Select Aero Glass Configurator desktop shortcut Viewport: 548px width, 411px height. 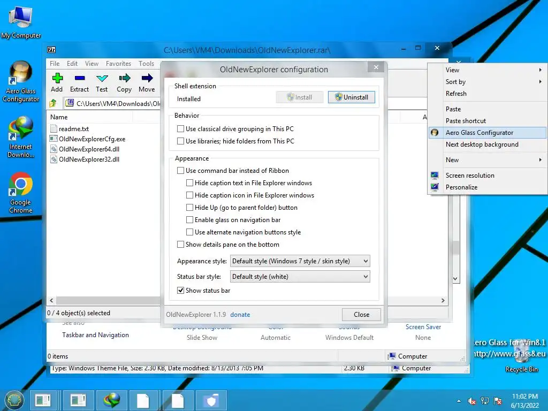point(21,82)
